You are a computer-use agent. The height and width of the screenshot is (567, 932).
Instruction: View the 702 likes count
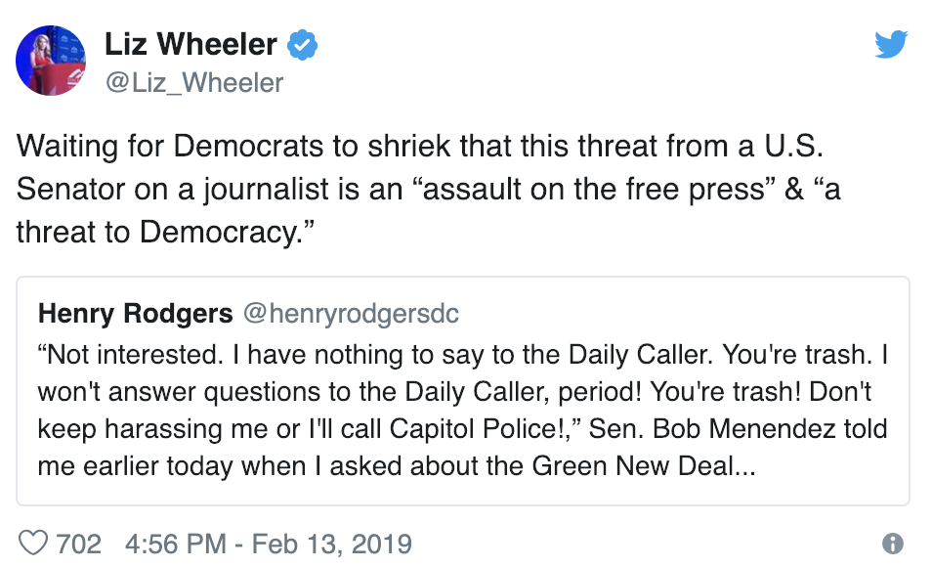78,544
